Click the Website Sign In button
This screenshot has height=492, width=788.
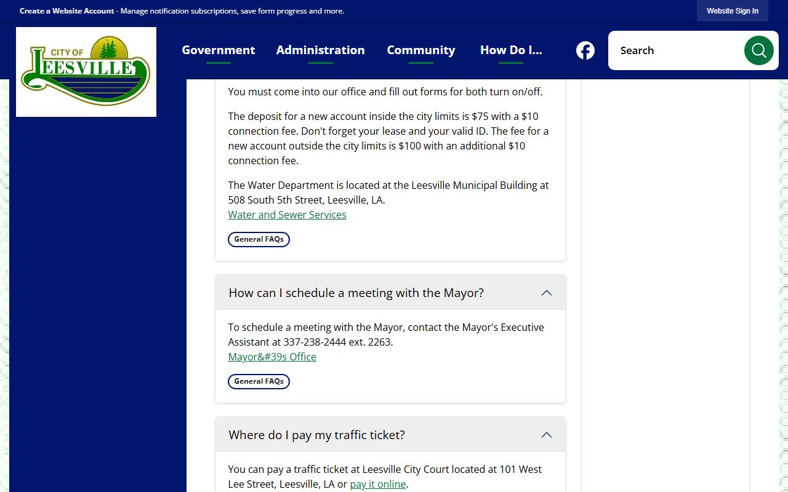point(733,11)
